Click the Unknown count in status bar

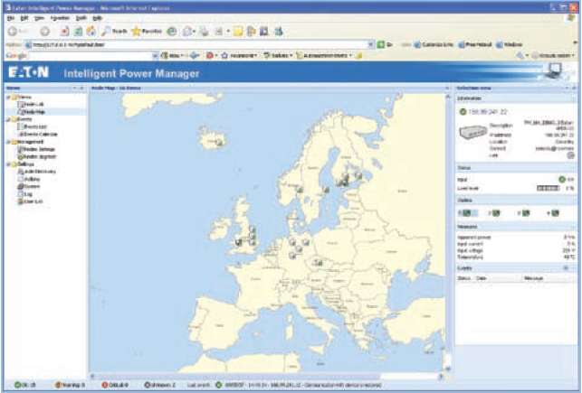(x=160, y=385)
